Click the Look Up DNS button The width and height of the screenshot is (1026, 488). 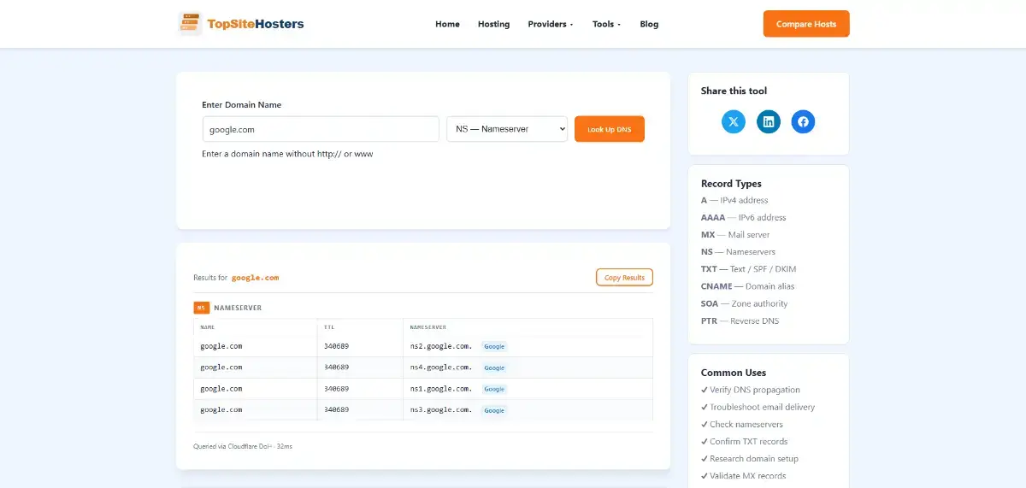coord(610,129)
